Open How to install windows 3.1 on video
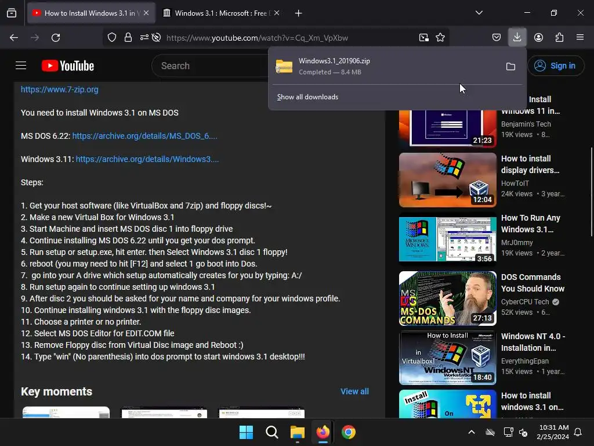 [x=533, y=401]
